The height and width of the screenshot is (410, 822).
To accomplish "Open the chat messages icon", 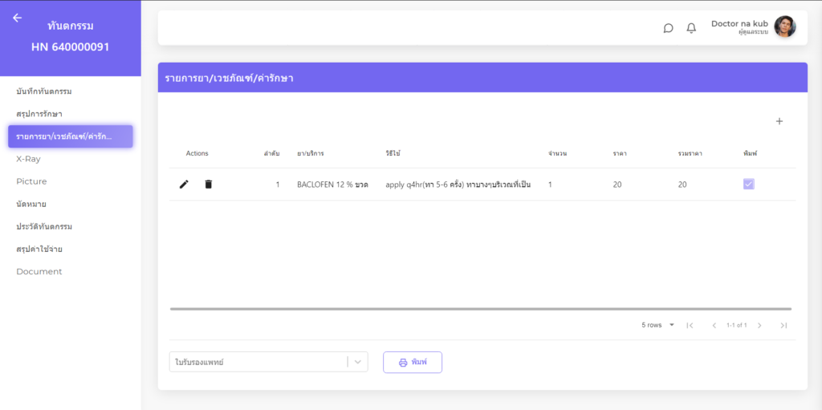I will click(668, 28).
